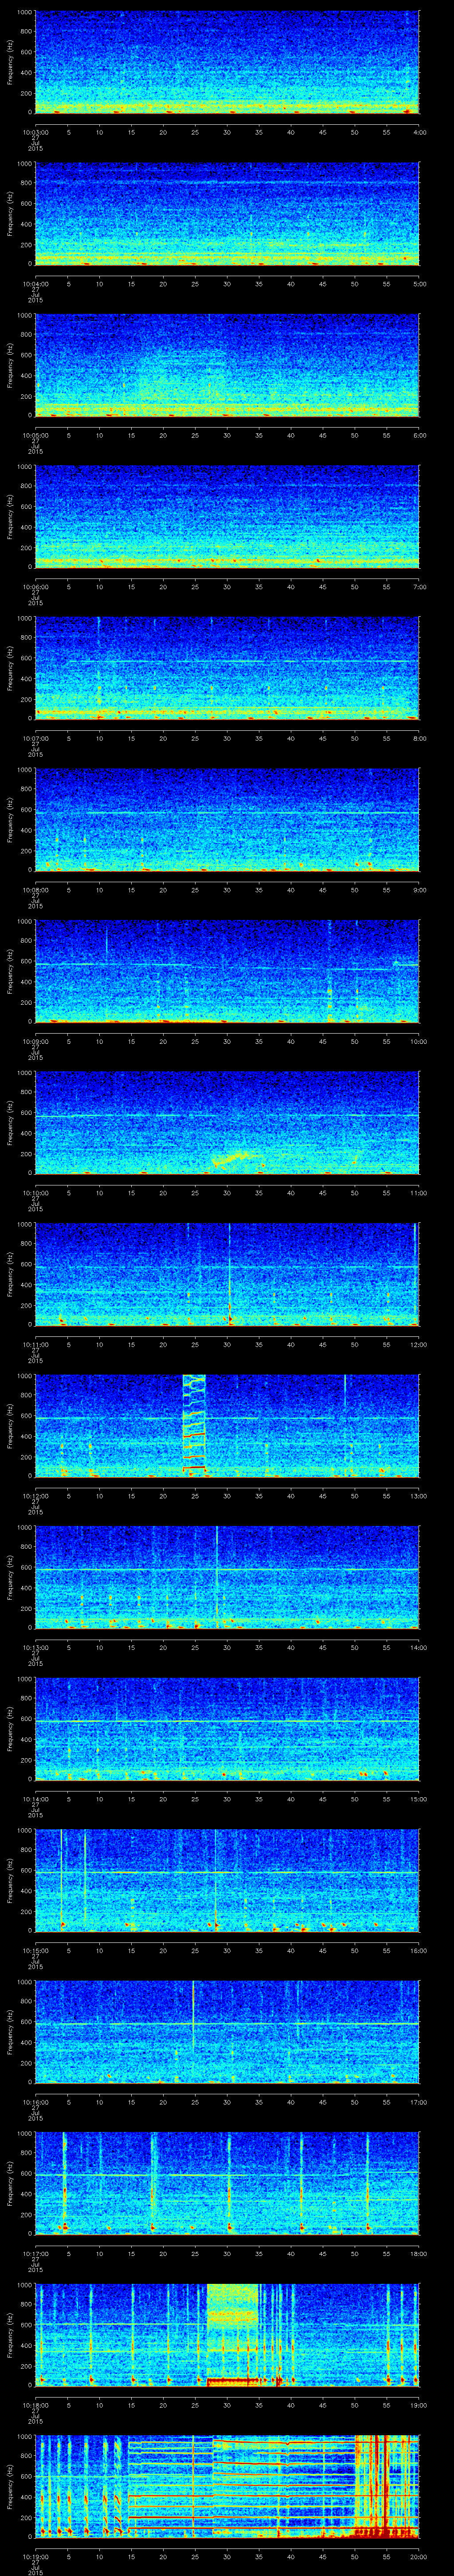
Task: Click the 4:00 end time label
Action: (x=420, y=131)
